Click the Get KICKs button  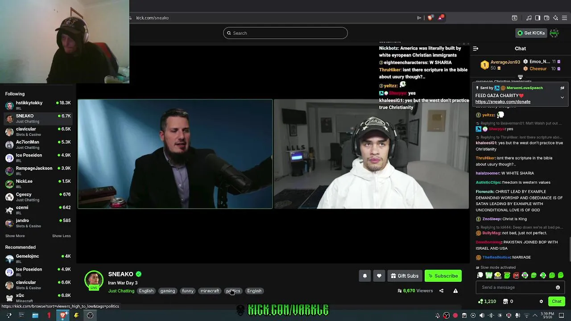click(x=531, y=33)
